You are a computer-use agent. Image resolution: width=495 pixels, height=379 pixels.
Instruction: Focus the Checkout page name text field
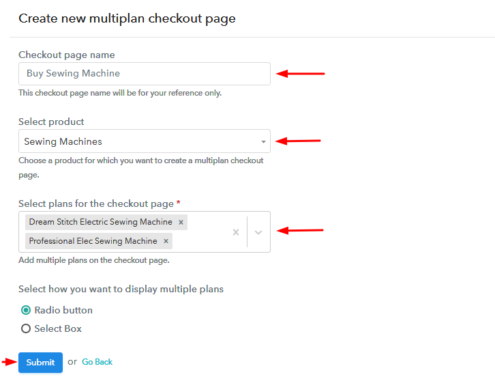coord(144,74)
